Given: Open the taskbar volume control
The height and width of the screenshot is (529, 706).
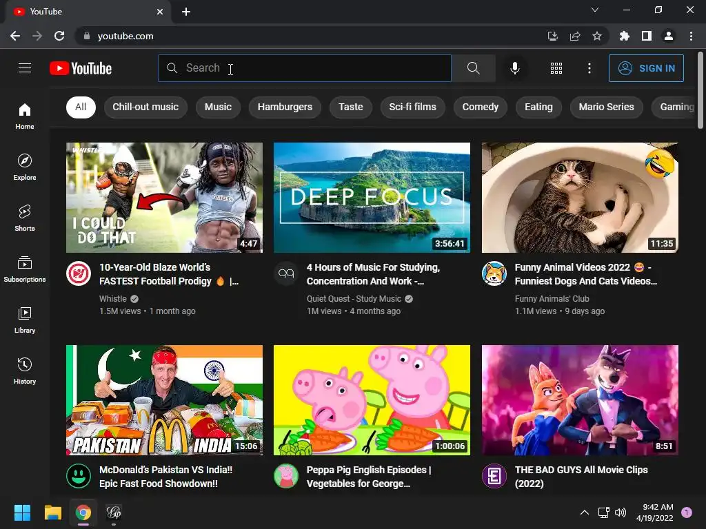Looking at the screenshot, I should pos(621,512).
